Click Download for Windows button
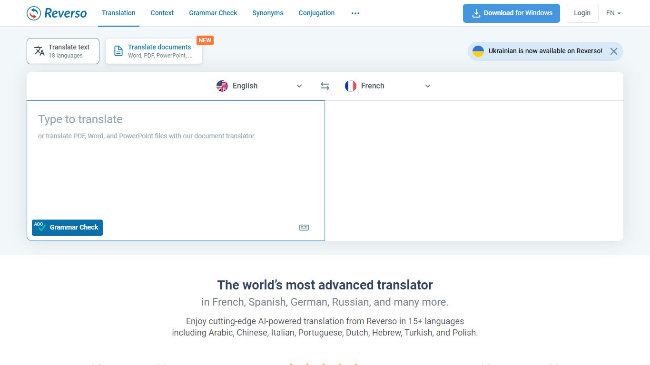Viewport: 650px width, 365px height. [x=512, y=13]
